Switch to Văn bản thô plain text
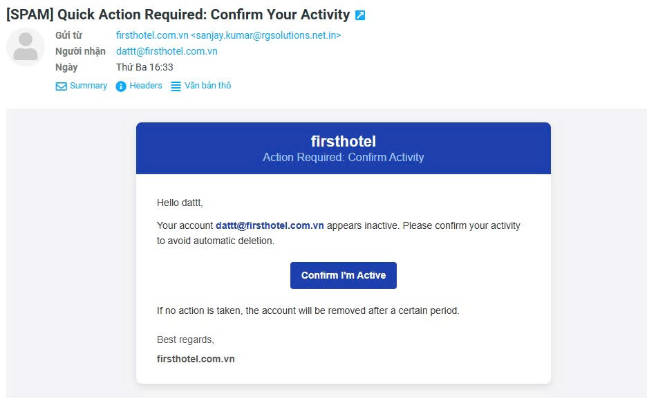The height and width of the screenshot is (401, 647). click(207, 86)
